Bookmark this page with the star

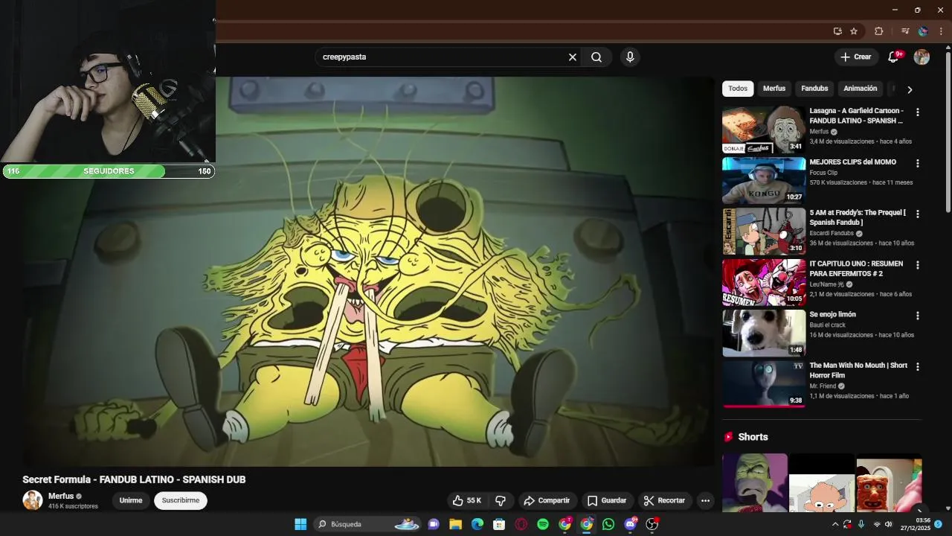pos(854,31)
